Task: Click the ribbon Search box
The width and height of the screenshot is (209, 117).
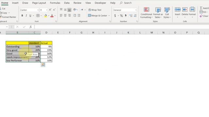Action: 126,3
